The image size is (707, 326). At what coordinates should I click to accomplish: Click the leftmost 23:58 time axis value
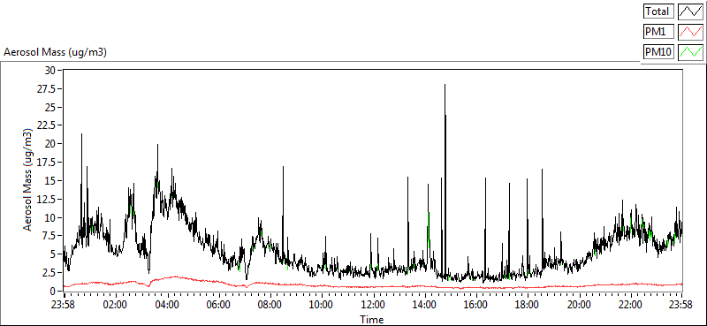(x=64, y=304)
